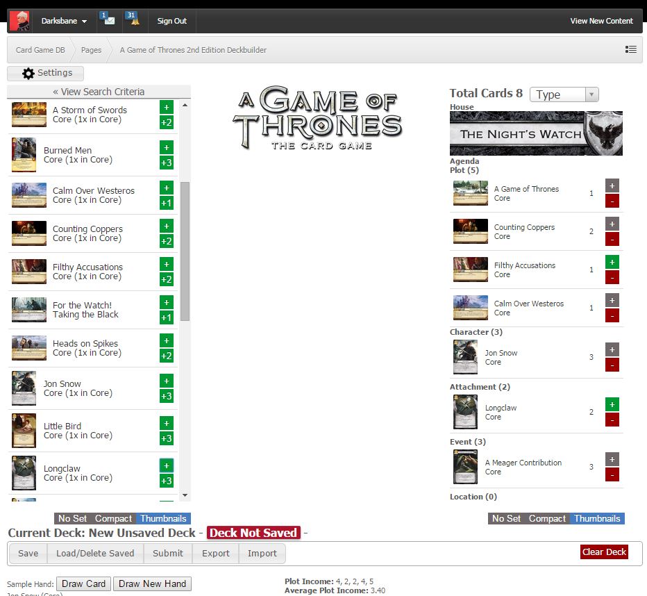This screenshot has height=596, width=647.
Task: Remove one Jon Snow from deck
Action: [x=612, y=365]
